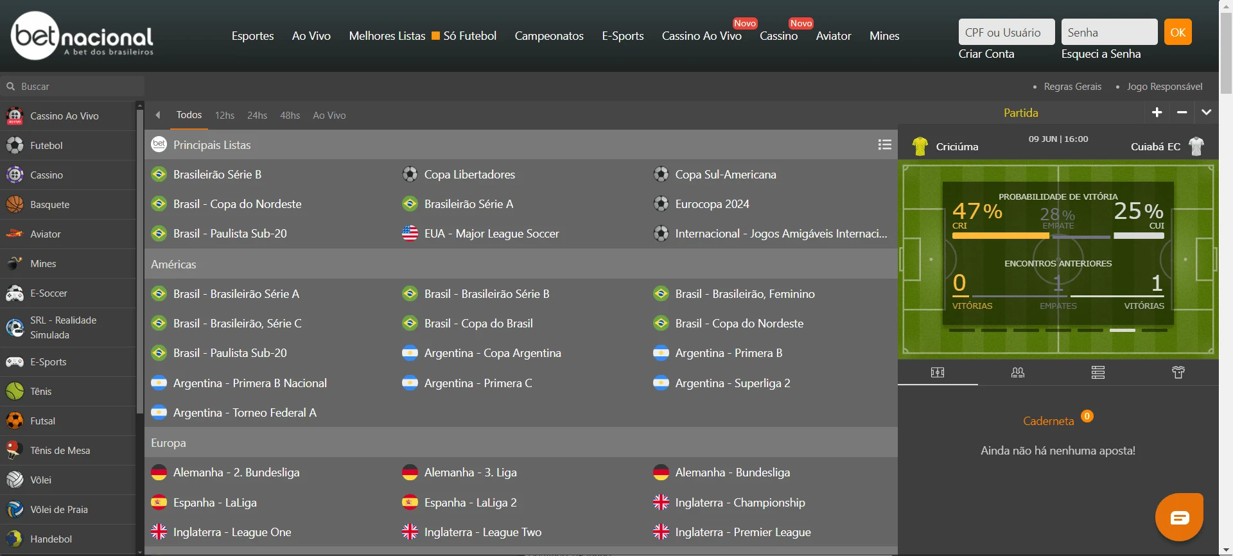Open the Campeonatos top menu
Image resolution: width=1233 pixels, height=556 pixels.
(x=549, y=36)
